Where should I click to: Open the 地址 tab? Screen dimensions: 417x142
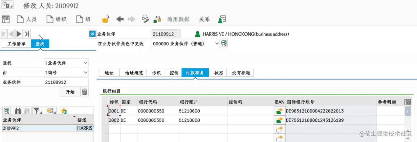[109, 73]
